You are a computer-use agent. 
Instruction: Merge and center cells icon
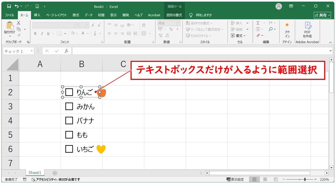[x=144, y=34]
